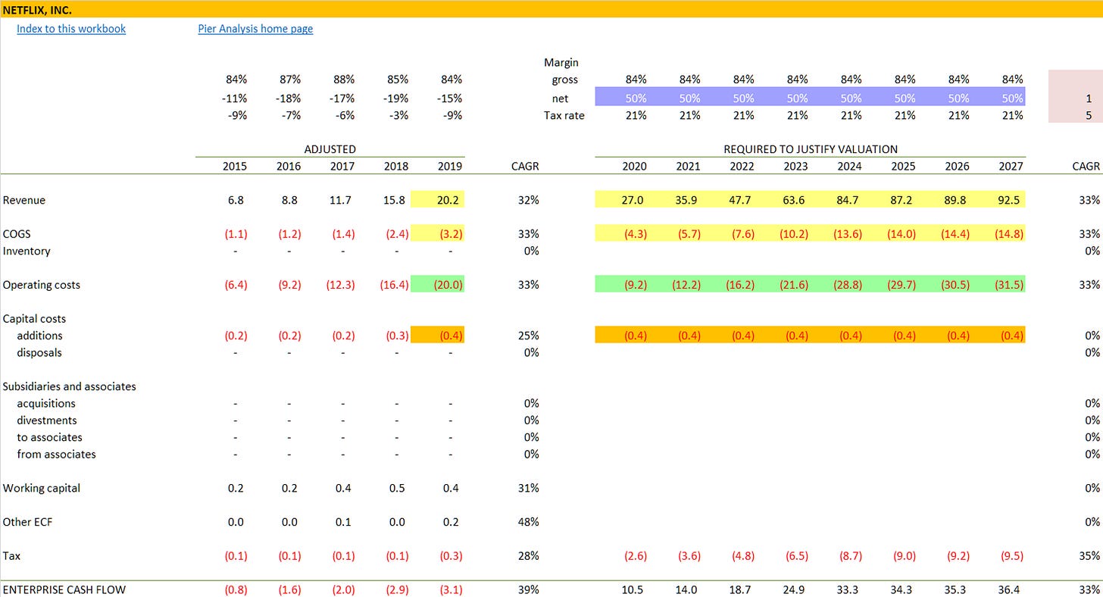The height and width of the screenshot is (597, 1103).
Task: Select the 2018 Enterprise cash flow cell (2.9)
Action: pyautogui.click(x=395, y=589)
